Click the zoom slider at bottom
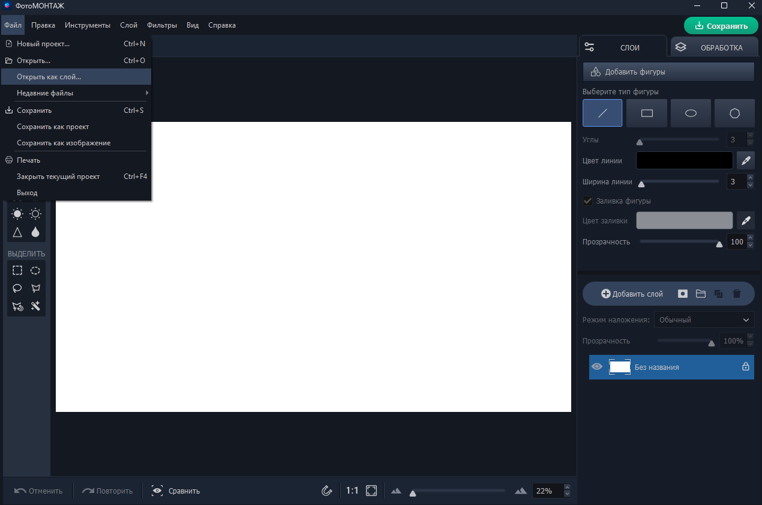The width and height of the screenshot is (762, 505). (x=459, y=491)
